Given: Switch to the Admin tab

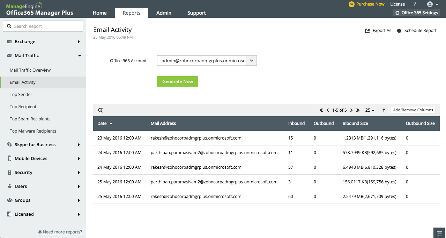Looking at the screenshot, I should 164,13.
